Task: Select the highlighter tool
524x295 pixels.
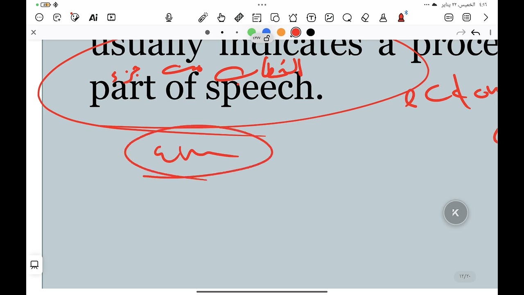Action: coord(383,18)
